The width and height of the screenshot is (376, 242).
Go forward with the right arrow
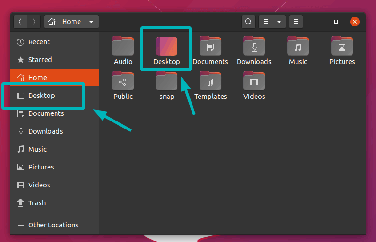(x=34, y=22)
